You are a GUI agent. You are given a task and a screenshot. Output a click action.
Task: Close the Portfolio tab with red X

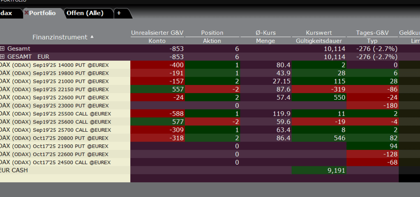26,13
